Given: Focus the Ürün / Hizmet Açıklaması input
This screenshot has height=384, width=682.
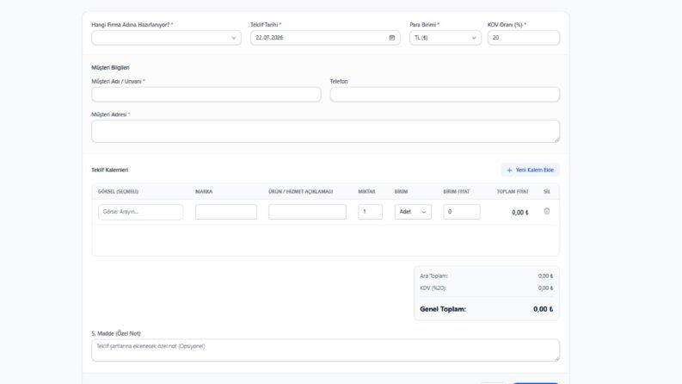Looking at the screenshot, I should [x=307, y=212].
